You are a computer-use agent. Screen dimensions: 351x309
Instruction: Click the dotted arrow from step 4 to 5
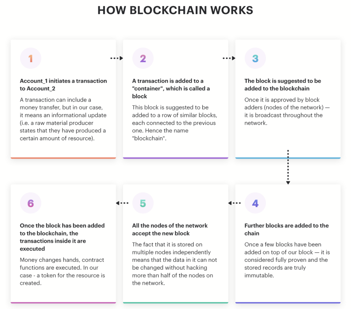point(234,203)
